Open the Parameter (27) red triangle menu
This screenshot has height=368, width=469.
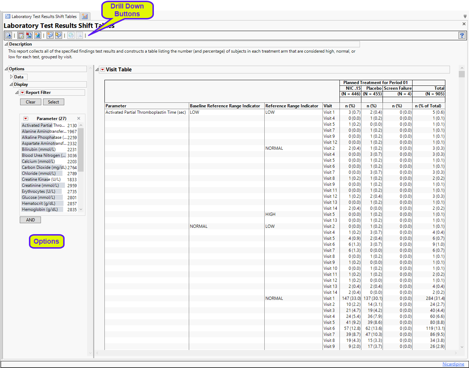(x=26, y=119)
